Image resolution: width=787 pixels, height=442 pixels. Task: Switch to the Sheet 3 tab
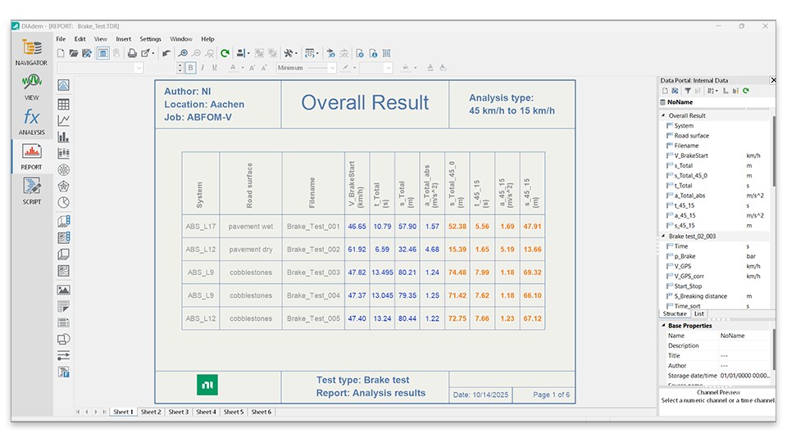click(x=178, y=413)
